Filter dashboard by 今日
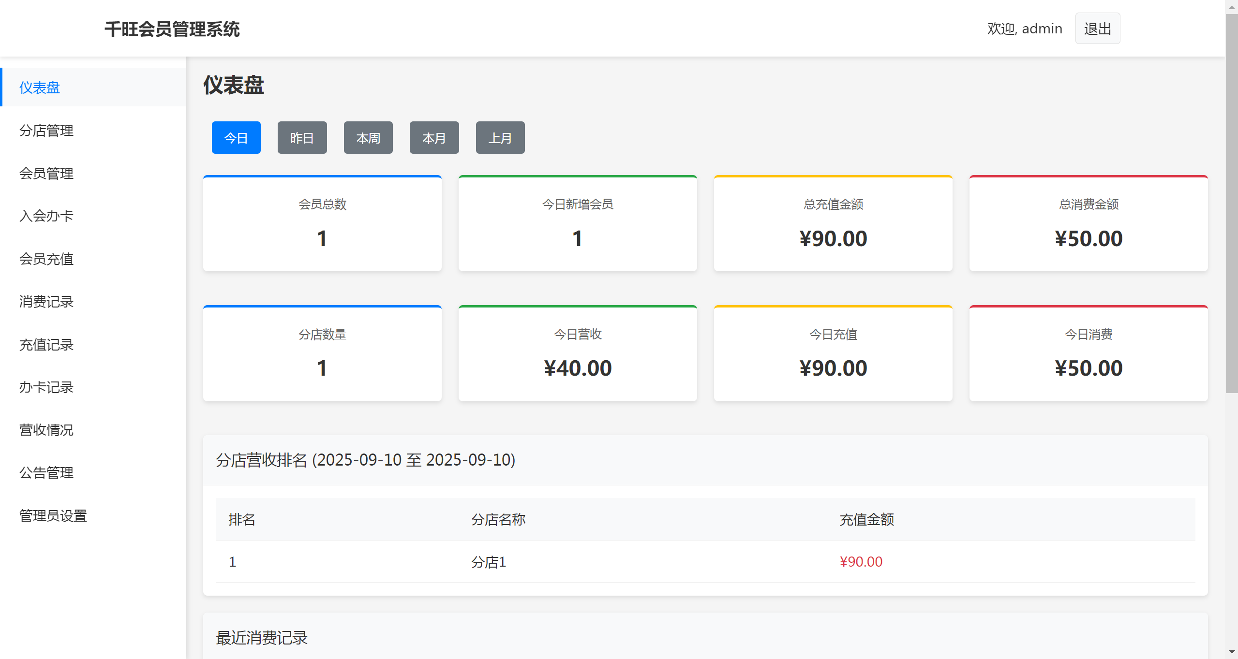 point(236,138)
